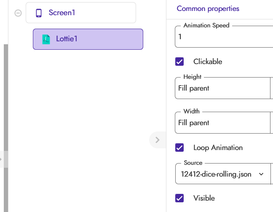The height and width of the screenshot is (212, 273).
Task: Select the Lottie1 component
Action: [x=88, y=39]
